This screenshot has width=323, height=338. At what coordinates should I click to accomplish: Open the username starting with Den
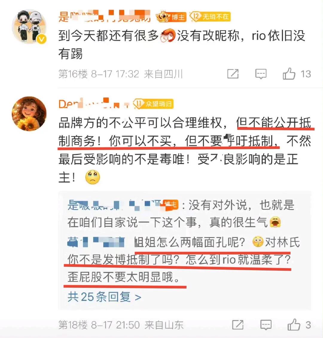[x=94, y=104]
